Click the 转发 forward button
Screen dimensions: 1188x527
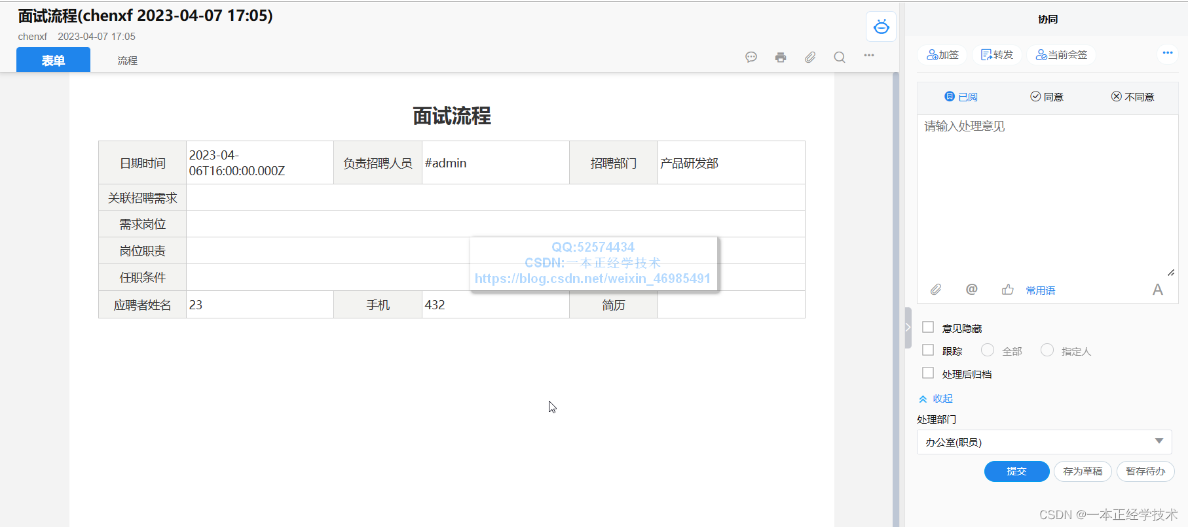tap(997, 55)
